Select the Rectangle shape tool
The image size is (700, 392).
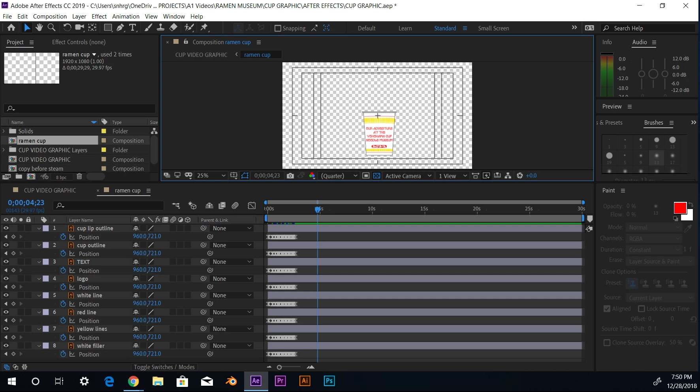[108, 28]
